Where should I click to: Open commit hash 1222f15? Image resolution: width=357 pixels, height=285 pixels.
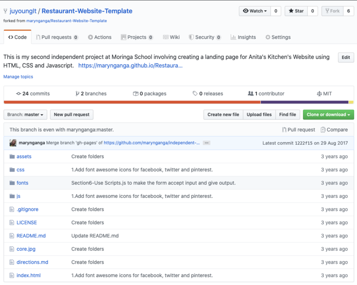pos(304,143)
